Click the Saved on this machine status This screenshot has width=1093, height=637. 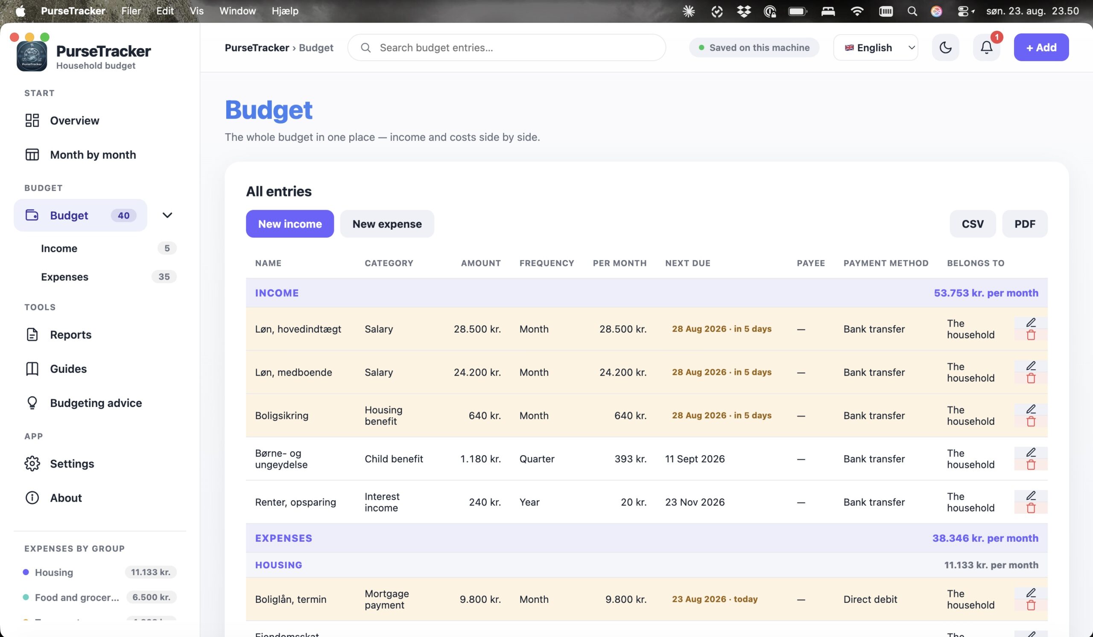point(754,47)
